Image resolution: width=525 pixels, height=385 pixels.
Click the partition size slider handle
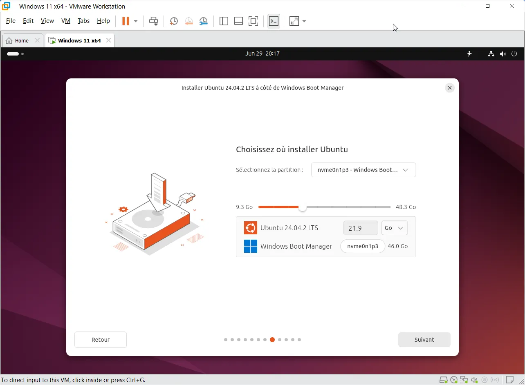302,207
